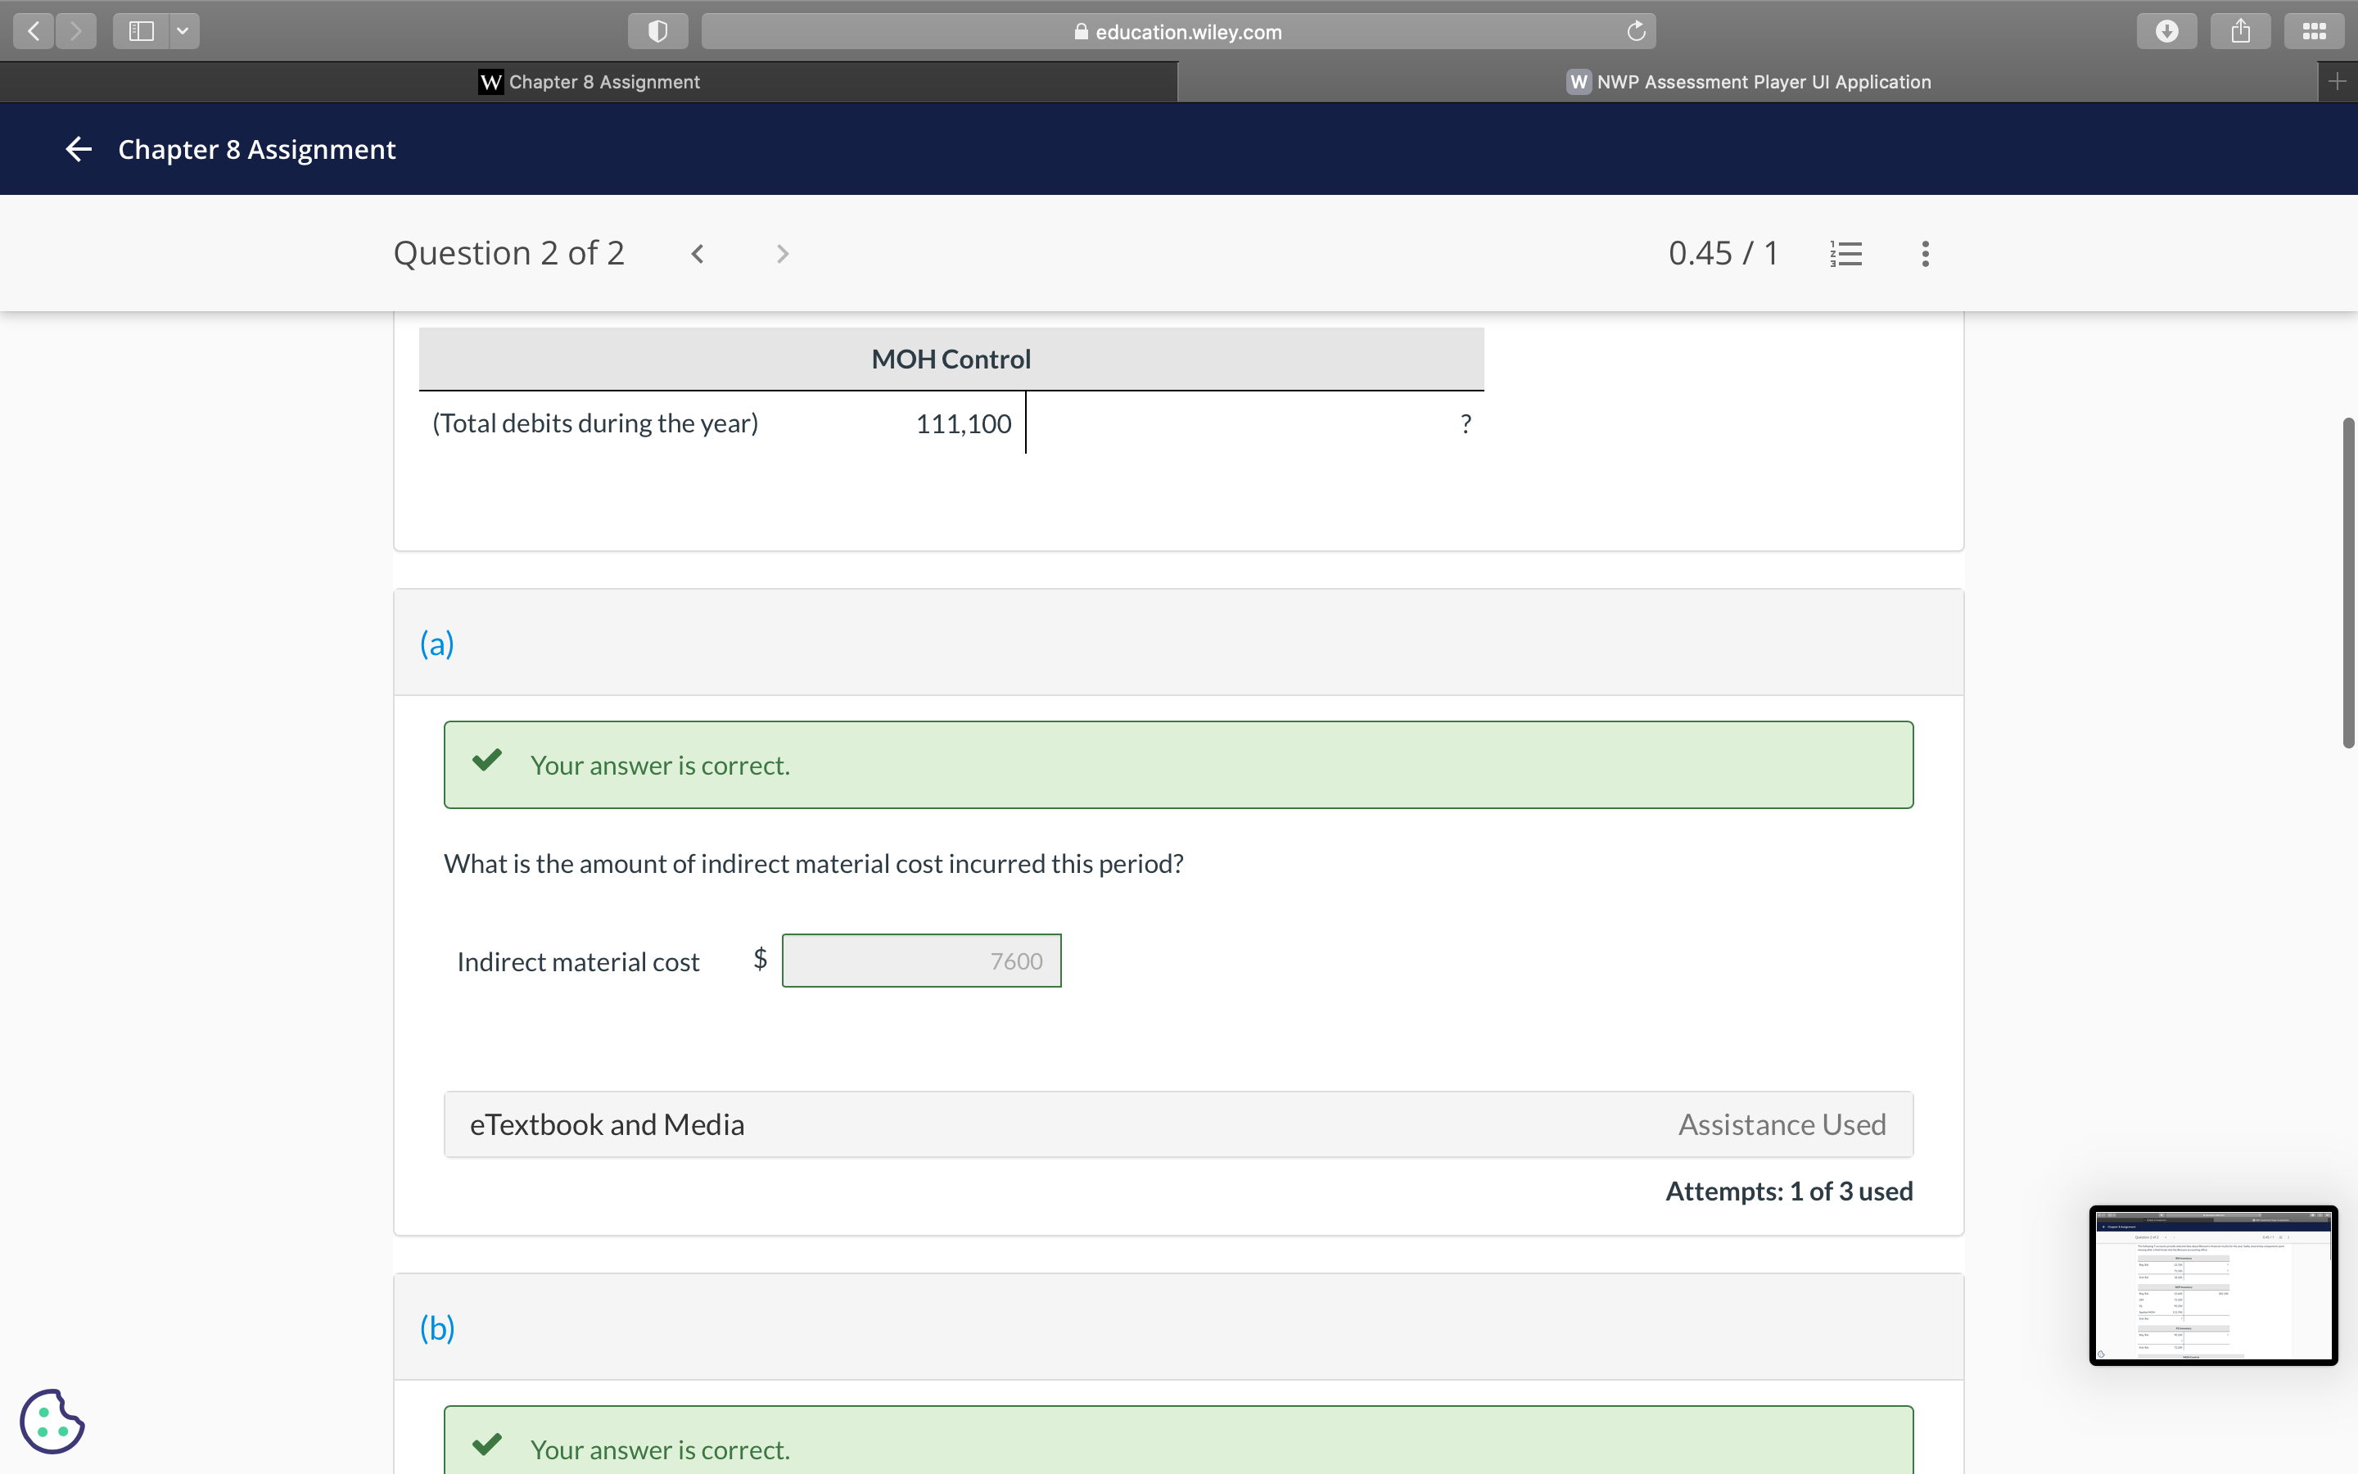The height and width of the screenshot is (1474, 2358).
Task: Expand the sidebar dropdown arrow
Action: coord(183,31)
